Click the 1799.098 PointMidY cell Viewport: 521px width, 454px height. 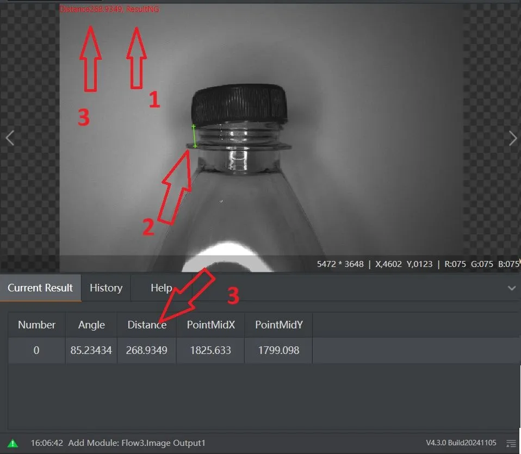click(x=278, y=350)
